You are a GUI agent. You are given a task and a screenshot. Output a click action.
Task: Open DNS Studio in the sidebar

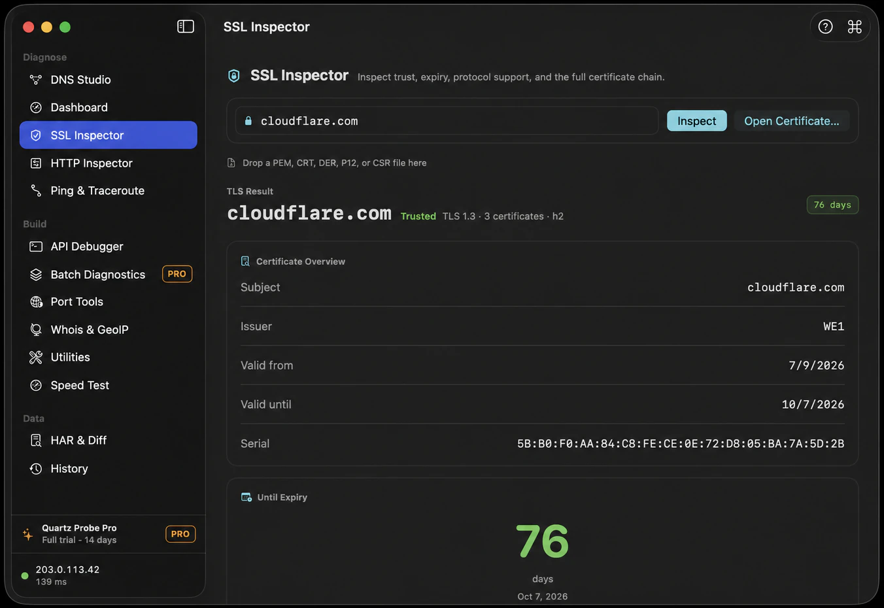coord(109,80)
